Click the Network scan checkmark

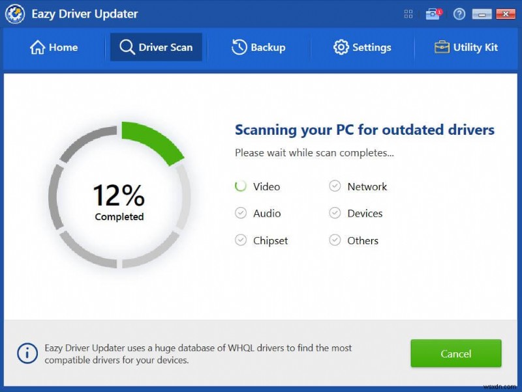click(335, 186)
